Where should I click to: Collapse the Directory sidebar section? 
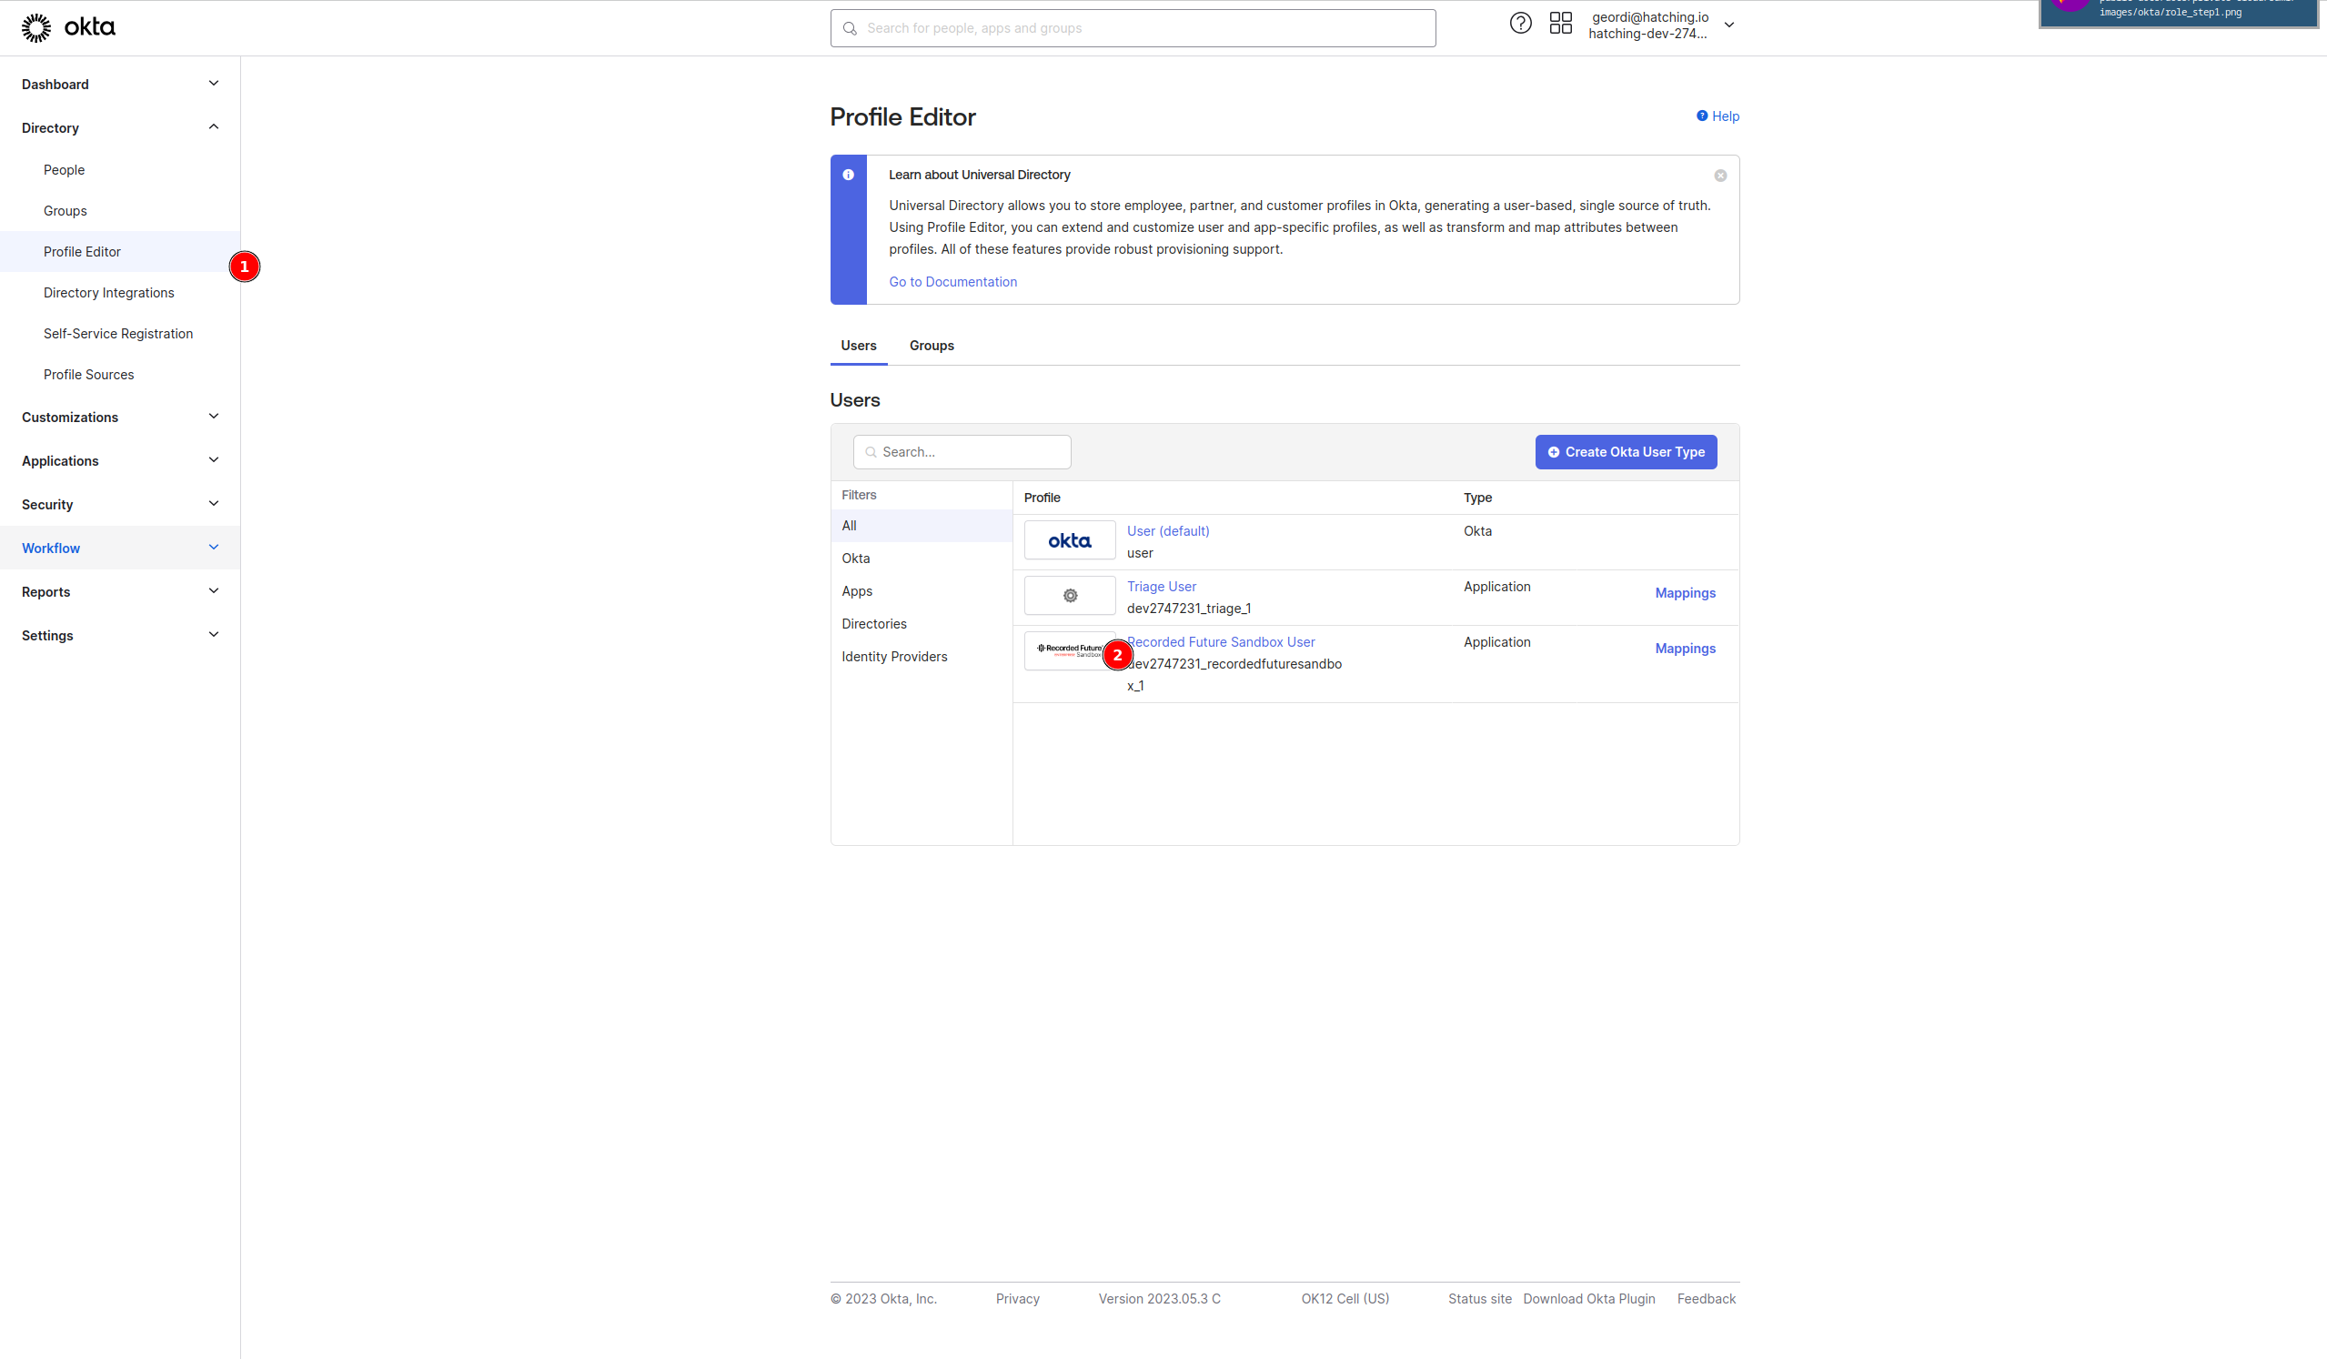point(213,127)
